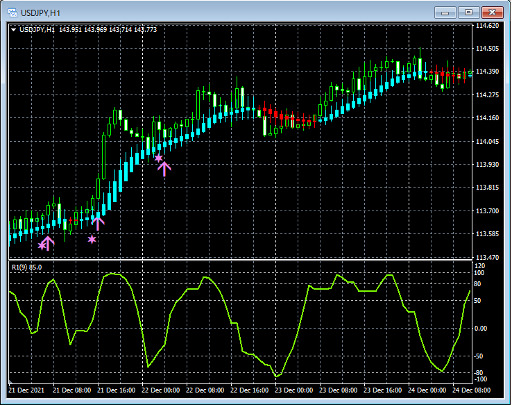
Task: Click the 114.620 price on the scale
Action: coord(488,26)
